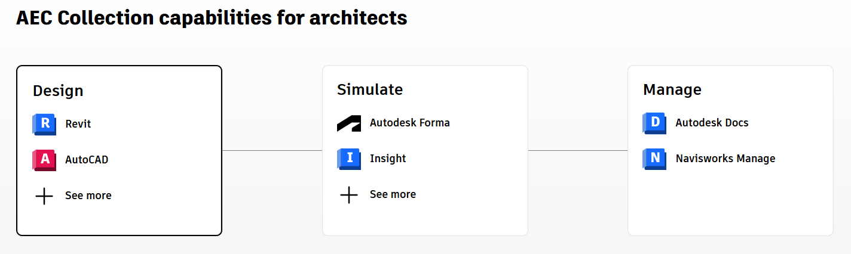Click the red AutoCAD icon
851x254 pixels.
pos(44,160)
